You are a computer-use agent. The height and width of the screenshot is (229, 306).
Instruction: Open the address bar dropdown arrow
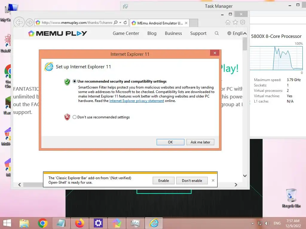[x=120, y=22]
